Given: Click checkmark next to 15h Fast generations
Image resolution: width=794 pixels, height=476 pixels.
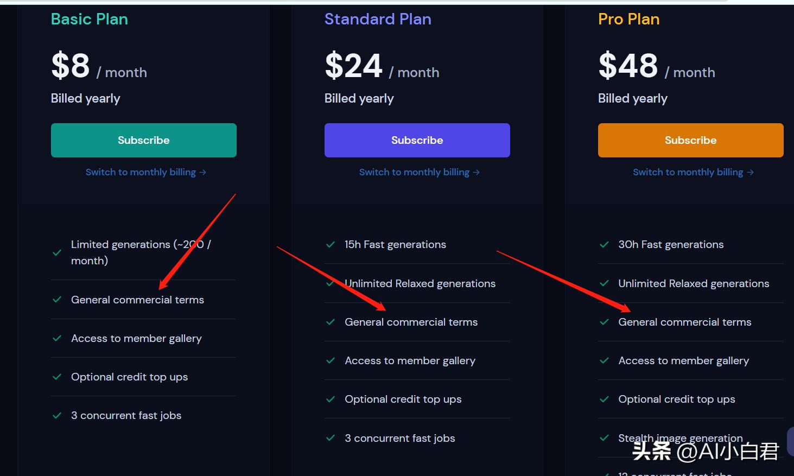Looking at the screenshot, I should tap(331, 245).
